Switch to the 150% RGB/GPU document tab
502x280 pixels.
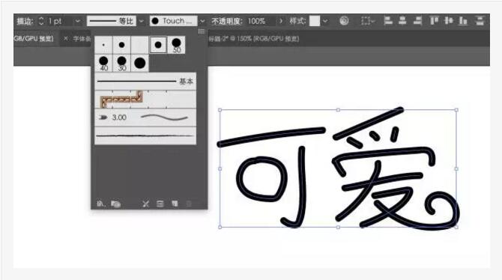(253, 39)
